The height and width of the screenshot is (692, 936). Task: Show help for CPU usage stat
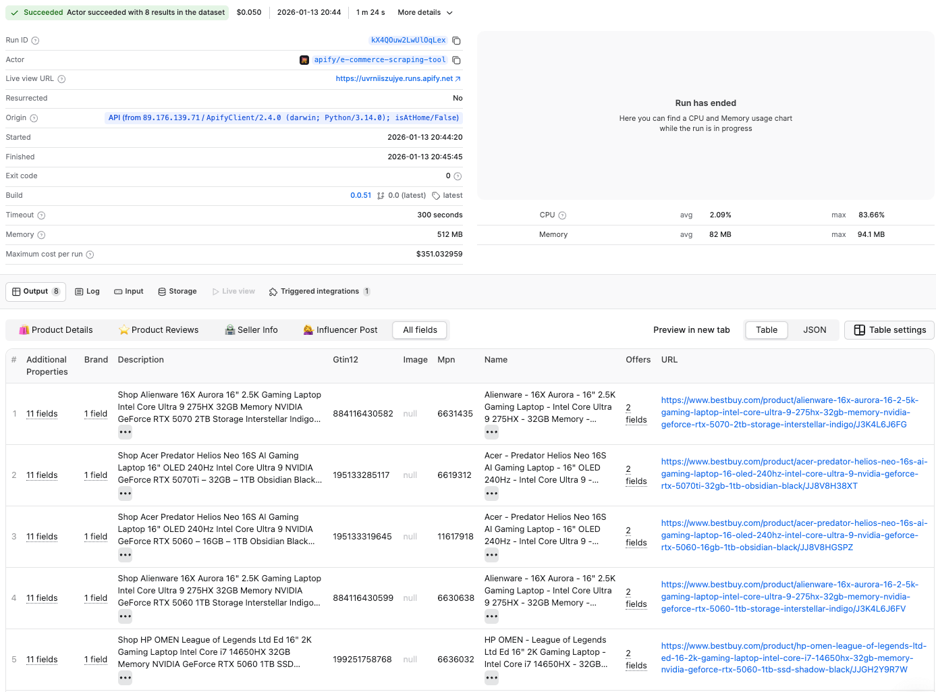(x=562, y=215)
